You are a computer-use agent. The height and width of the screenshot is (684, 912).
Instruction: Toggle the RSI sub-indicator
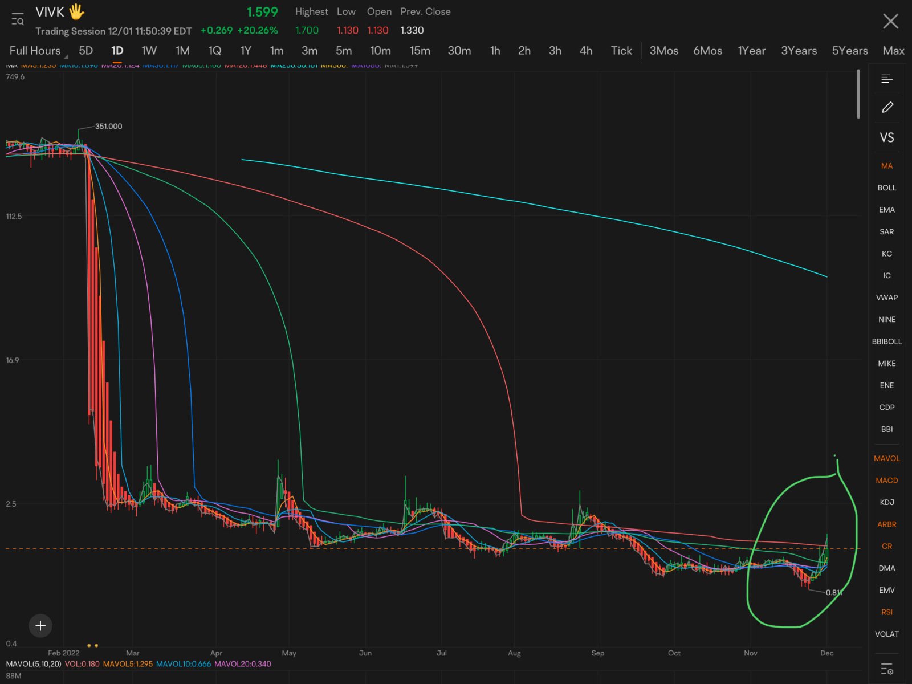(887, 612)
